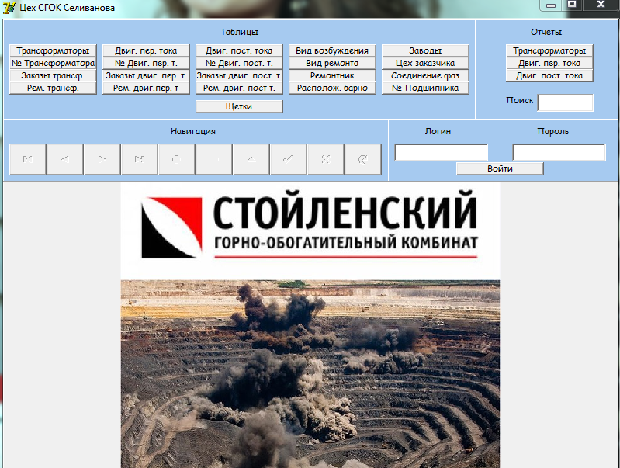Image resolution: width=620 pixels, height=468 pixels.
Task: Open Двиг. пост. тока report in Отчёты
Action: [x=549, y=75]
